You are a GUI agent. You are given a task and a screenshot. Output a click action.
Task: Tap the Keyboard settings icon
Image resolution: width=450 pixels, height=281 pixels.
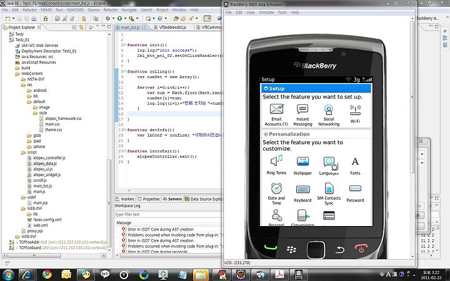(x=302, y=193)
